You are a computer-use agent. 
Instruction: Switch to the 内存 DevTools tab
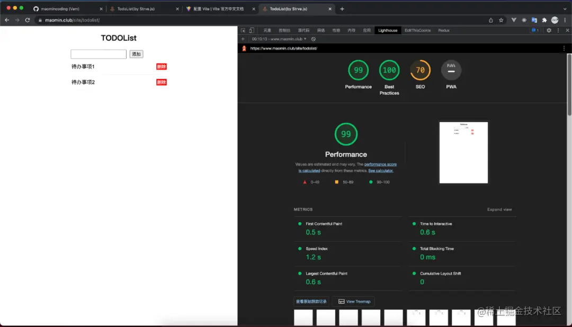pos(352,30)
